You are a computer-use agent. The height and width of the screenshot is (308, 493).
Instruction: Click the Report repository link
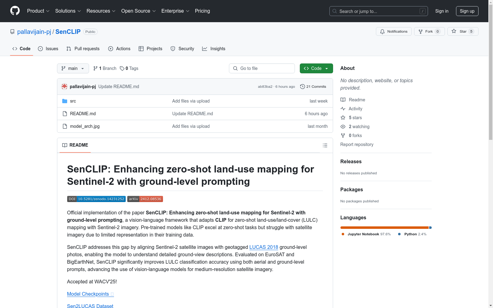(x=357, y=144)
